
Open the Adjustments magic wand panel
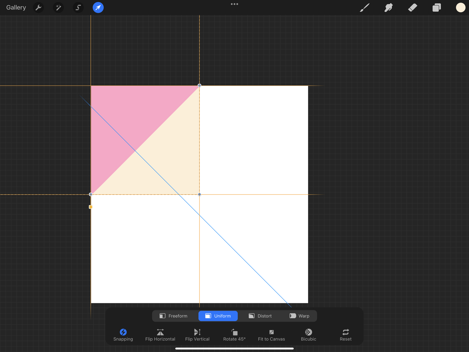58,7
